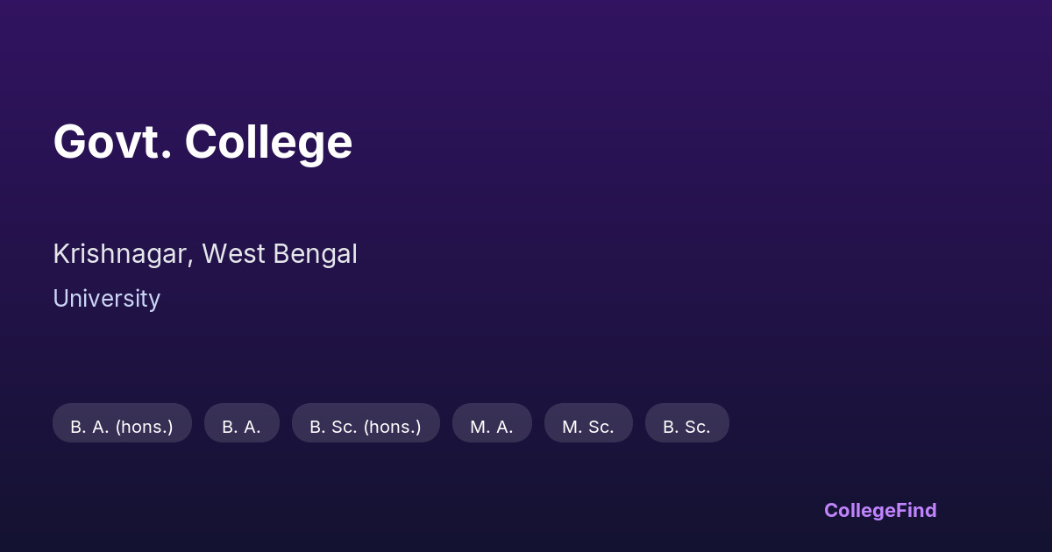Image resolution: width=1052 pixels, height=552 pixels.
Task: Click "West Bengal" in the location text
Action: tap(280, 254)
